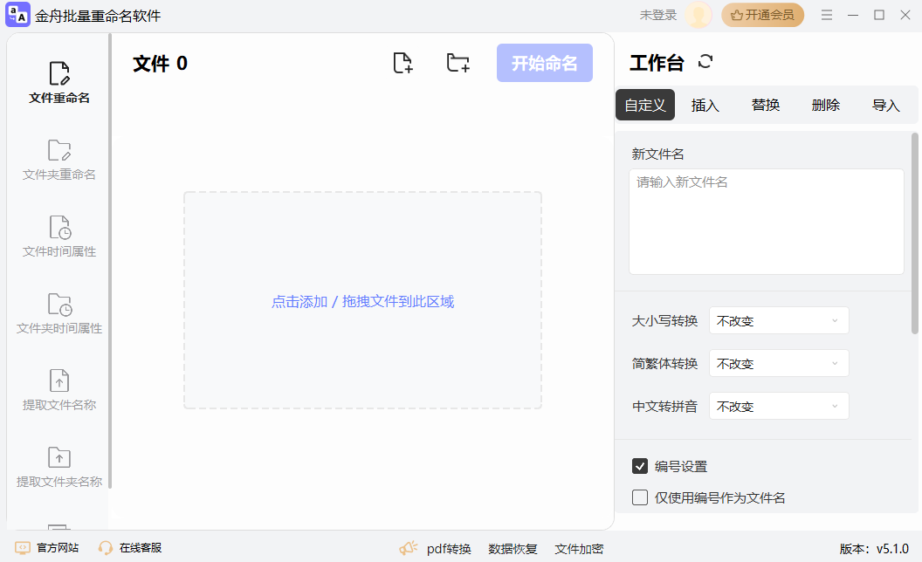Click the 官方网站 monitor icon
Image resolution: width=922 pixels, height=562 pixels.
[23, 548]
